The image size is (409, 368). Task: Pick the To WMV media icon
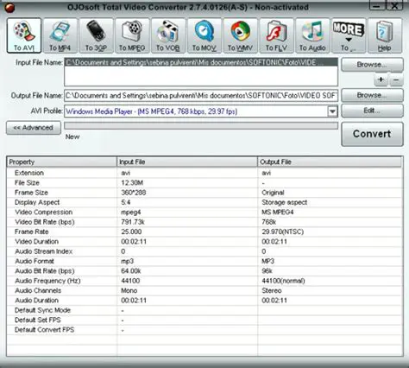pyautogui.click(x=241, y=35)
